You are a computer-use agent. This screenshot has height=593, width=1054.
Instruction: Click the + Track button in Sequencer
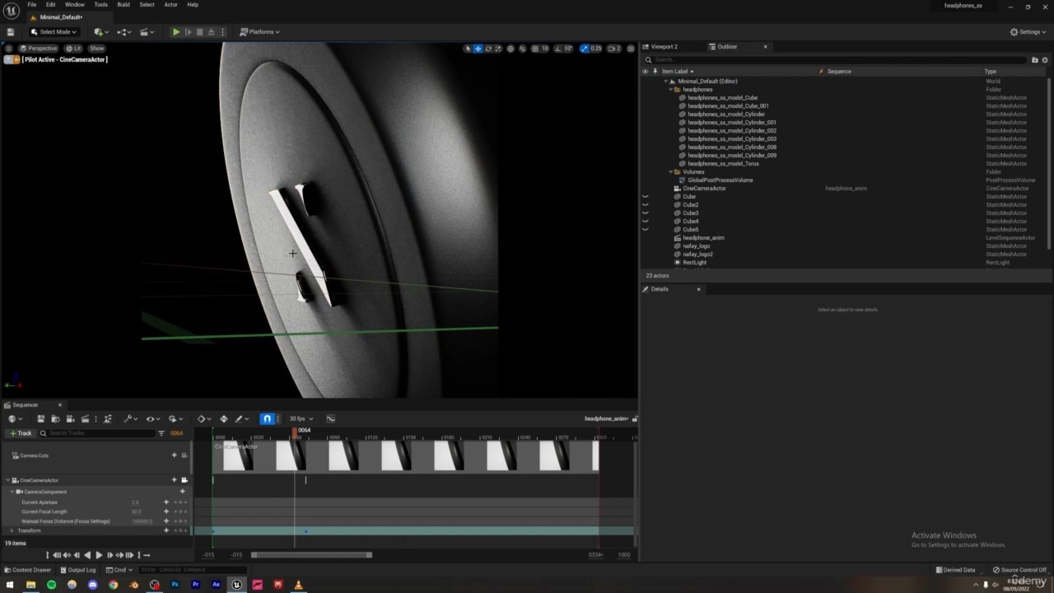click(x=20, y=433)
